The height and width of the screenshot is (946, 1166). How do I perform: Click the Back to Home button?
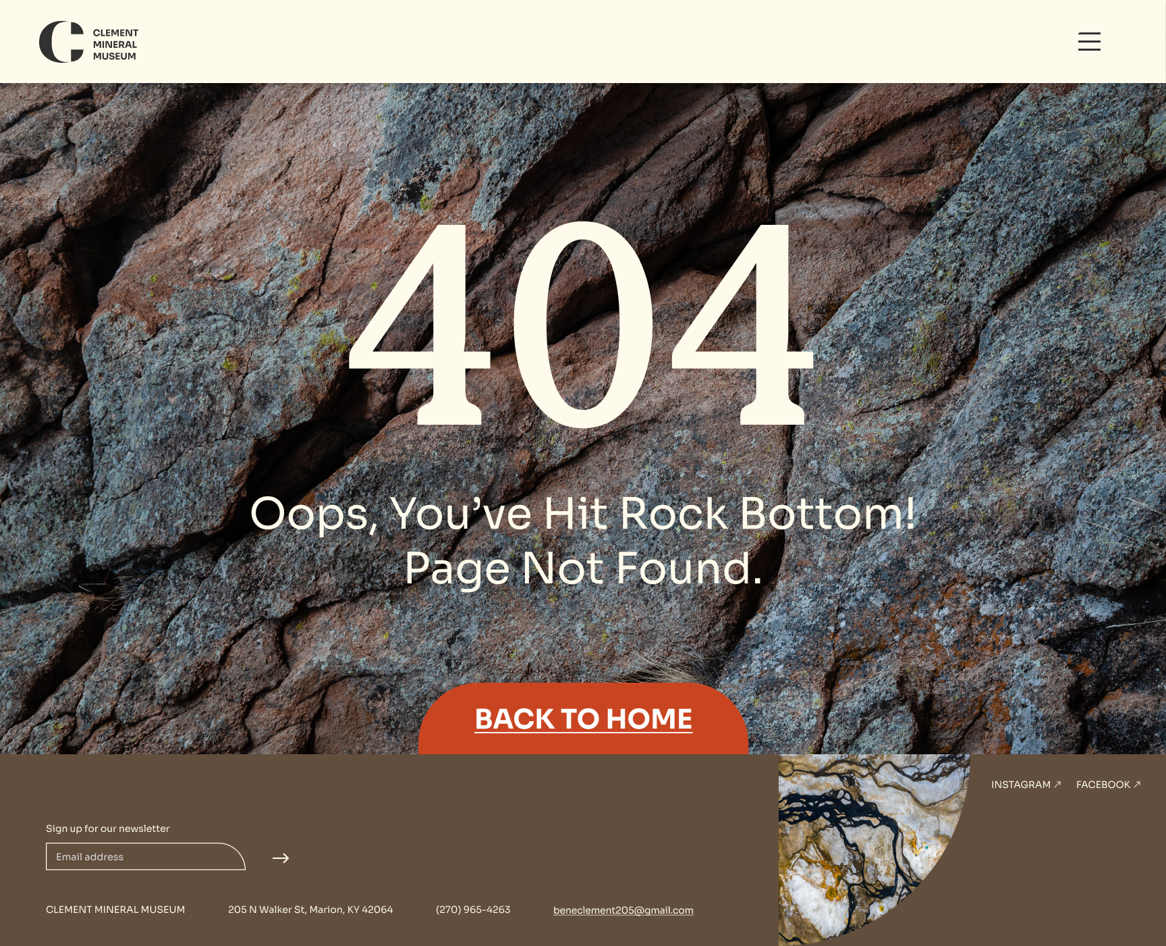click(583, 718)
